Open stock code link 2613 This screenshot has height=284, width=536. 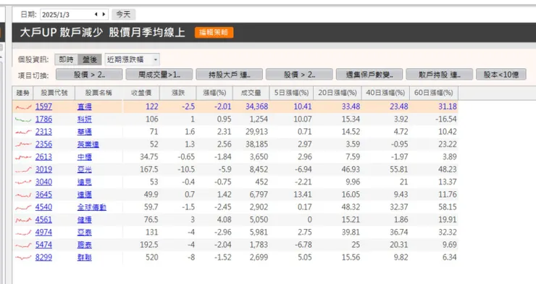pyautogui.click(x=43, y=157)
